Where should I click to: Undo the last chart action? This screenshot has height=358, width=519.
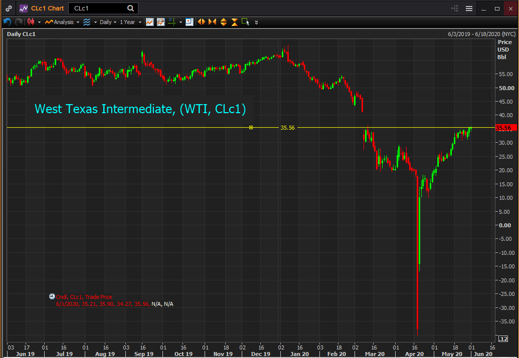coord(8,22)
